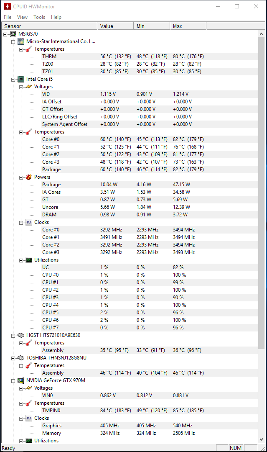Click the Intel Core i5 processor chip icon
The height and width of the screenshot is (452, 267).
21,79
